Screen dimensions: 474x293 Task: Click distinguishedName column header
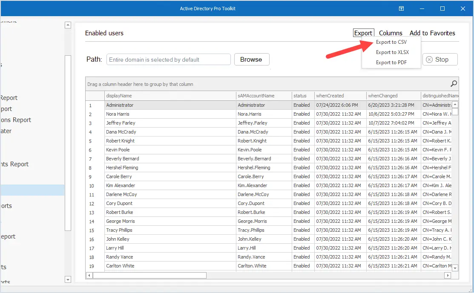click(x=440, y=96)
